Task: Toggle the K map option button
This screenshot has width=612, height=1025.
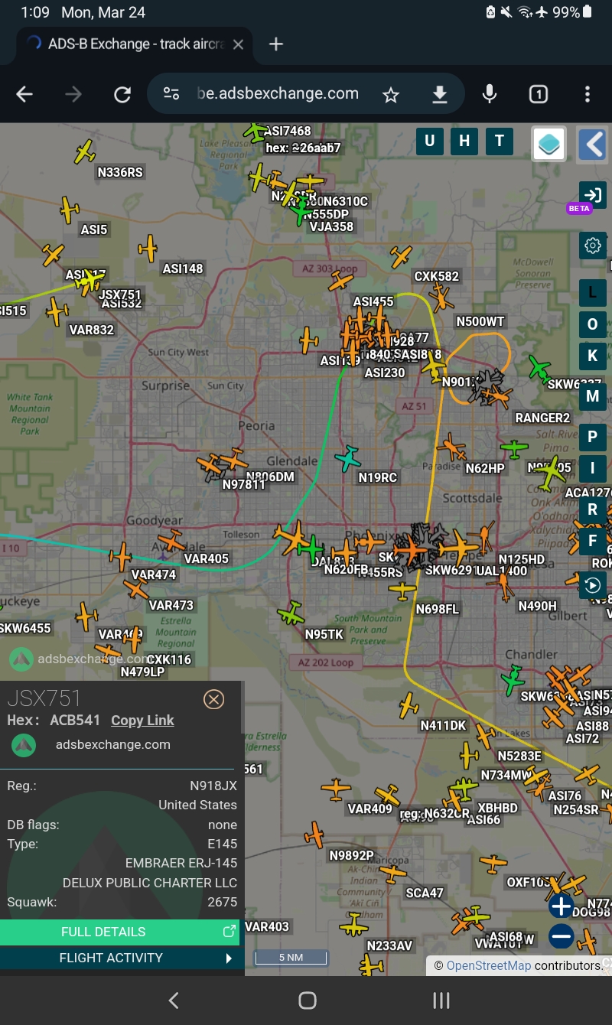Action: (592, 356)
